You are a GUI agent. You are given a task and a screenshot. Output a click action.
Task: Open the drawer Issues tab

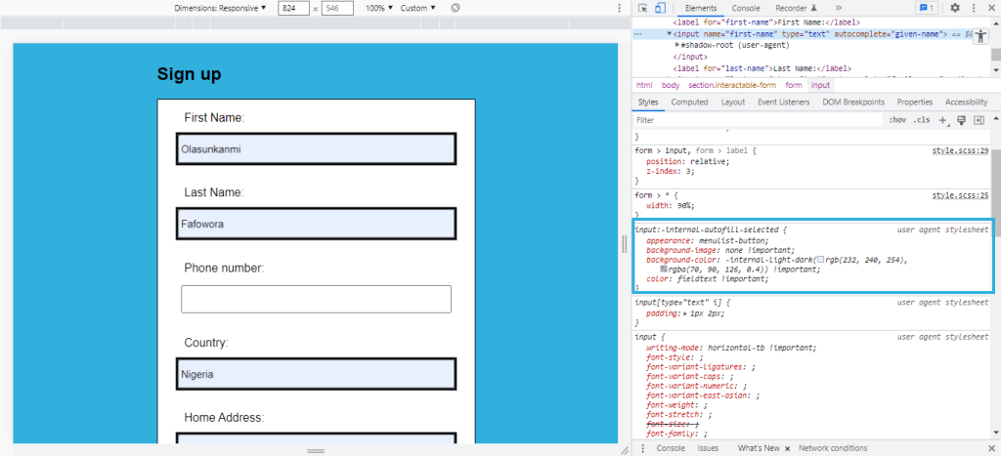point(708,448)
